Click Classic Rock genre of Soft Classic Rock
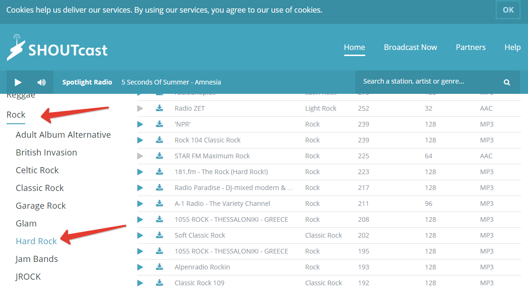 click(323, 236)
